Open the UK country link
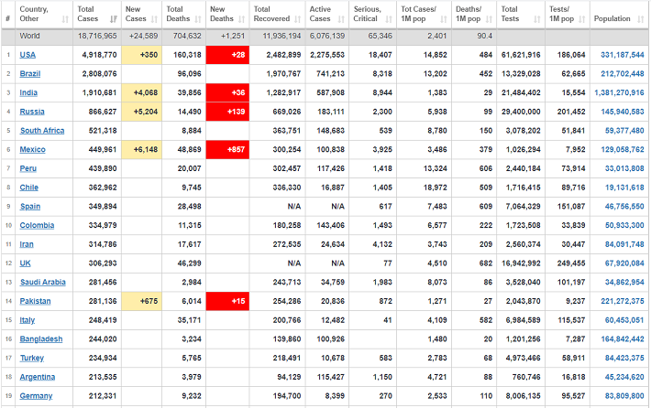Screen dimensions: 651x408 pyautogui.click(x=25, y=263)
